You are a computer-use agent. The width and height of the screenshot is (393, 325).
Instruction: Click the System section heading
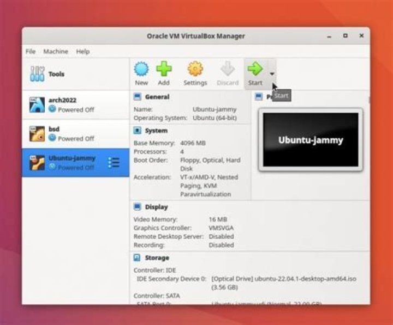(x=156, y=131)
